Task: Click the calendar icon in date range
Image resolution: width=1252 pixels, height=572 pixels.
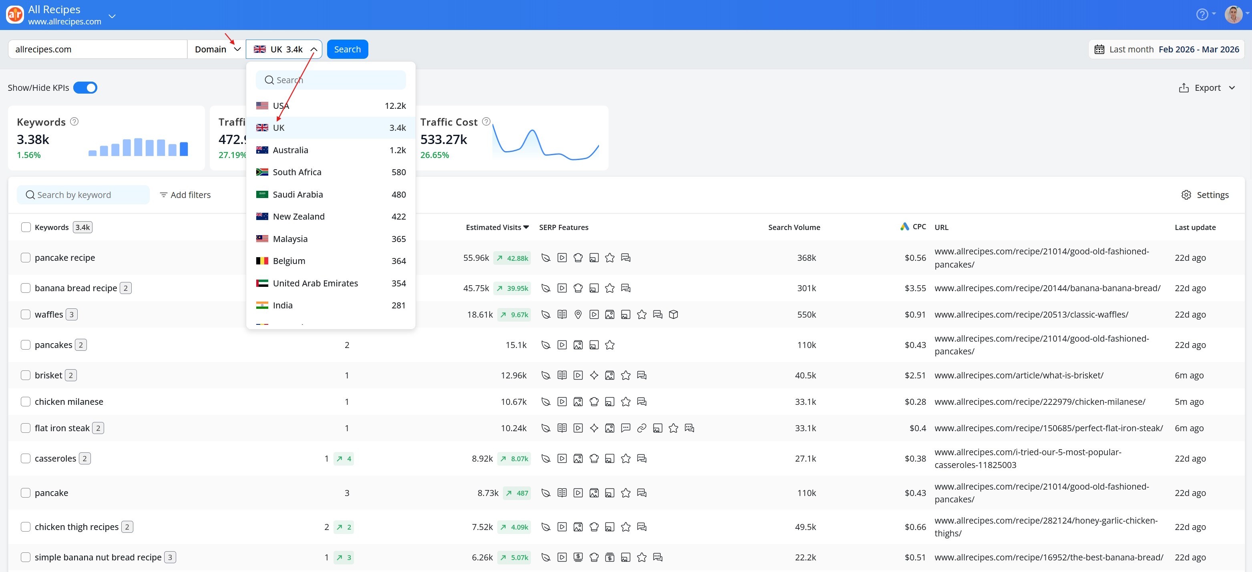Action: (1099, 49)
